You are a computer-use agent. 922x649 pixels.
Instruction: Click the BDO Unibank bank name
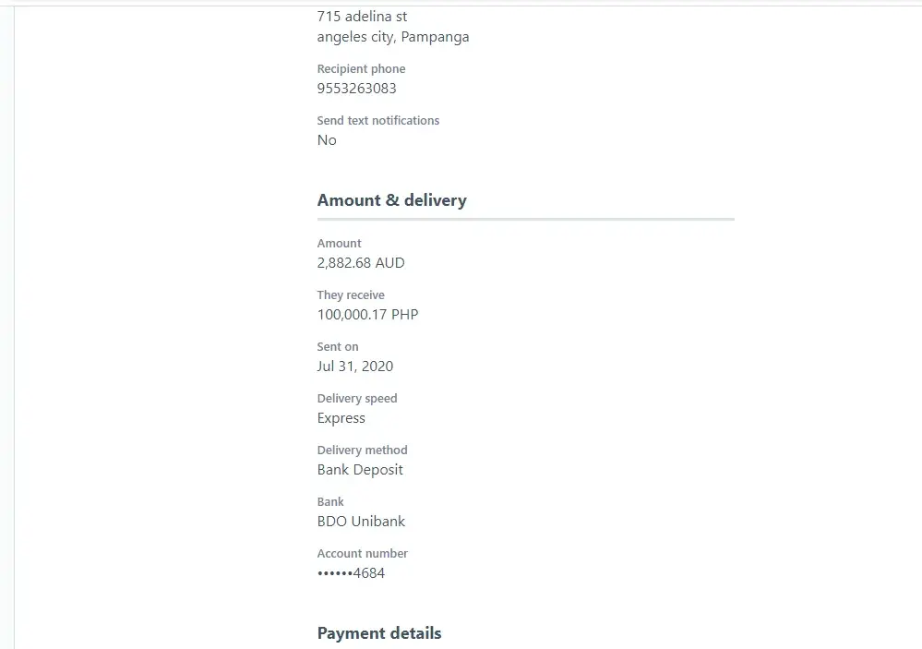click(x=361, y=522)
